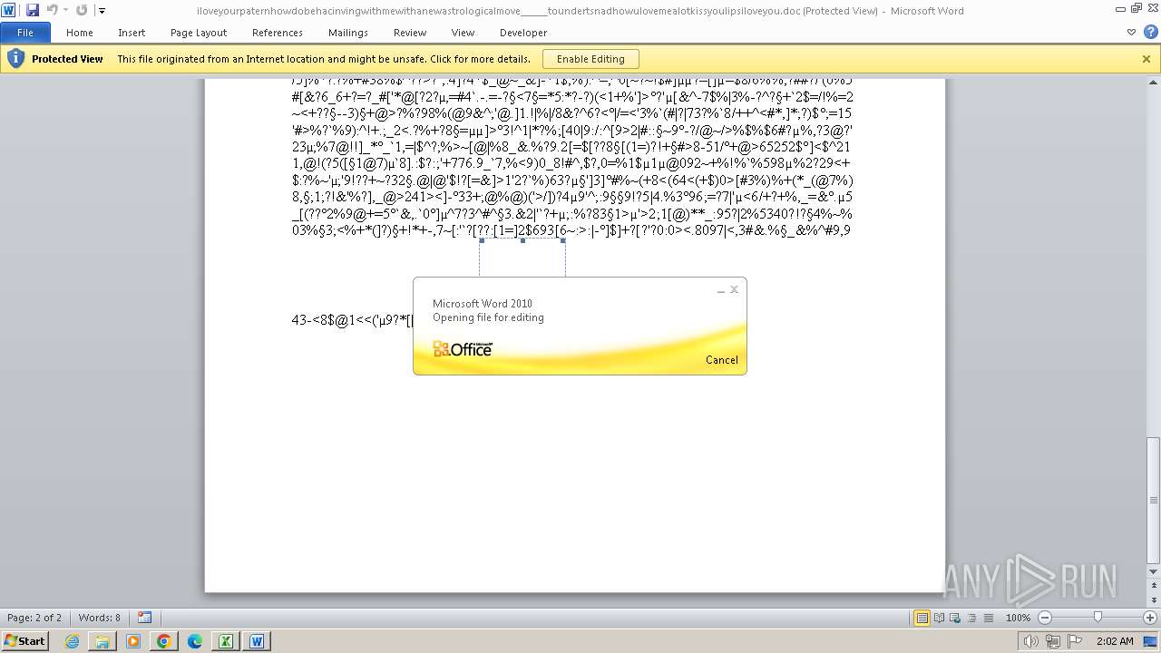Click the Protected View shield icon
This screenshot has height=653, width=1161.
15,59
